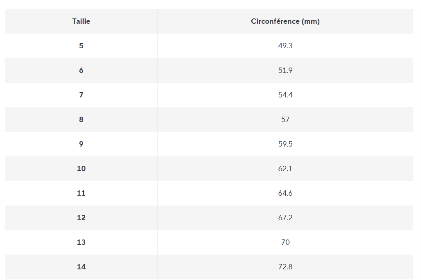Click the 64.6 circumference value
Viewport: 421px width, 280px height.
click(285, 193)
